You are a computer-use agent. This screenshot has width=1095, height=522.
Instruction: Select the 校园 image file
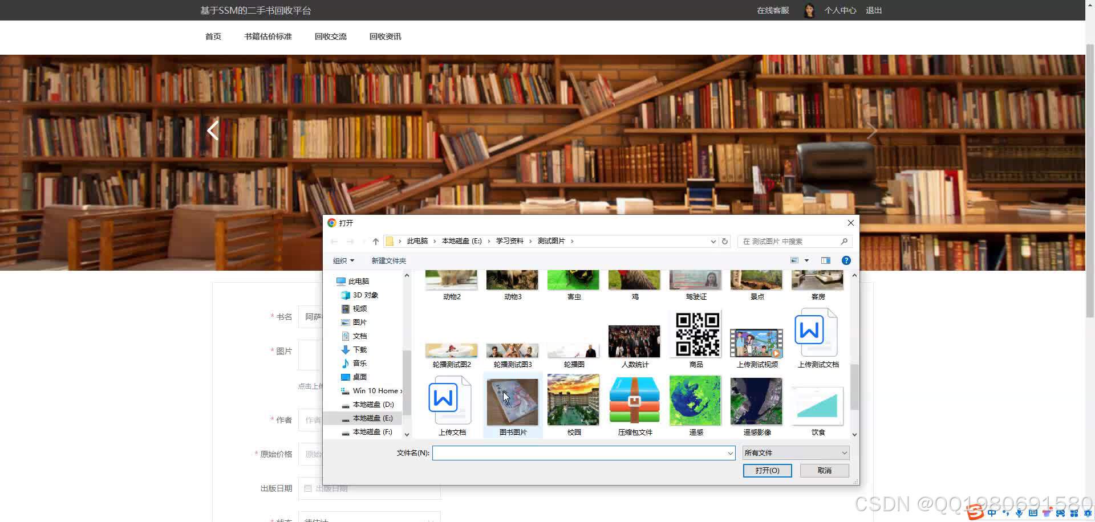coord(574,405)
